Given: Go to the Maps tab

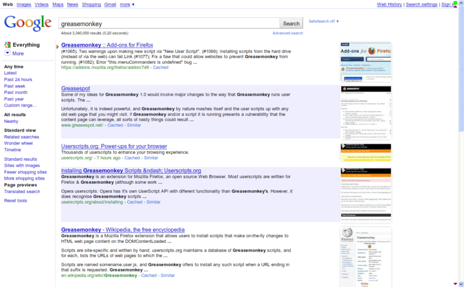Looking at the screenshot, I should [57, 5].
